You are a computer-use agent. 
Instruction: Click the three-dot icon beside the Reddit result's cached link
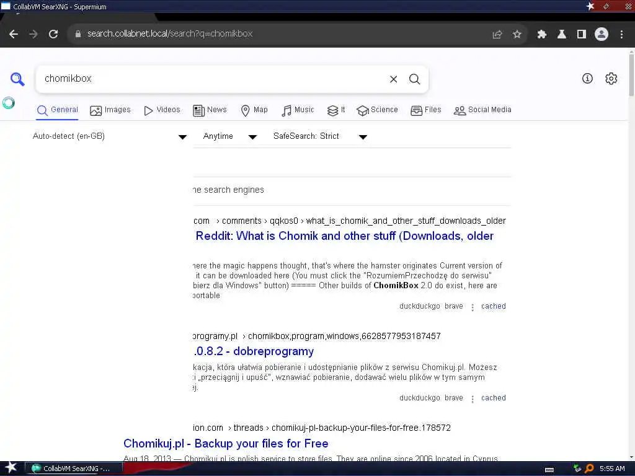tap(472, 307)
